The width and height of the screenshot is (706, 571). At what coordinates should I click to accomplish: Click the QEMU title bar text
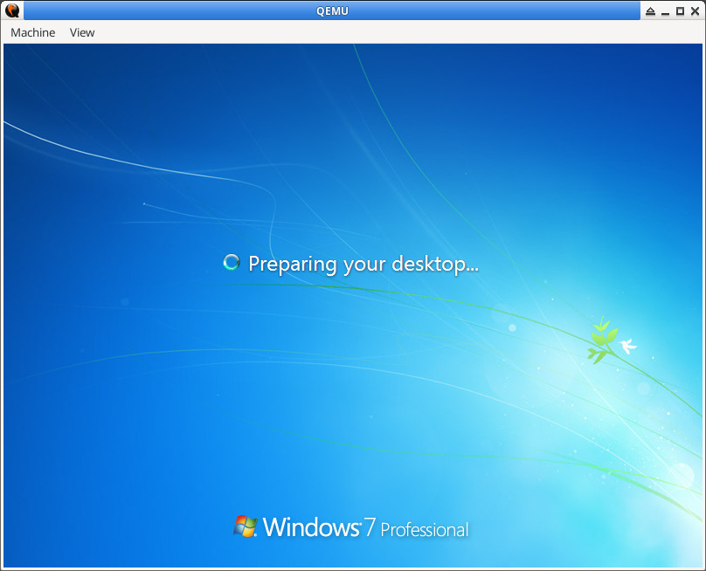pyautogui.click(x=332, y=10)
